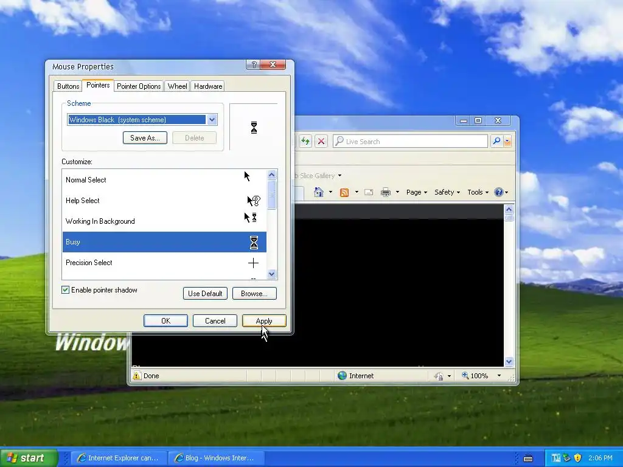Open the Page menu in Internet Explorer
This screenshot has width=623, height=467.
point(416,192)
